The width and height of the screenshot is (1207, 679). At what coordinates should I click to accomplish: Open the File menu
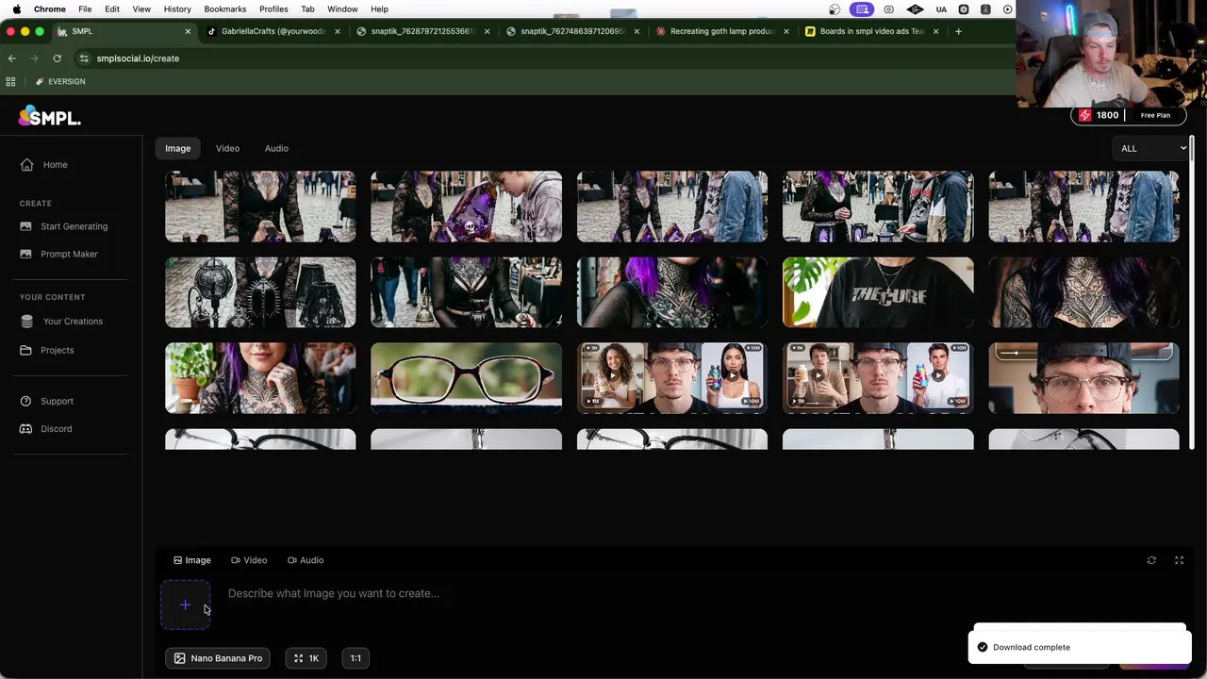point(85,9)
